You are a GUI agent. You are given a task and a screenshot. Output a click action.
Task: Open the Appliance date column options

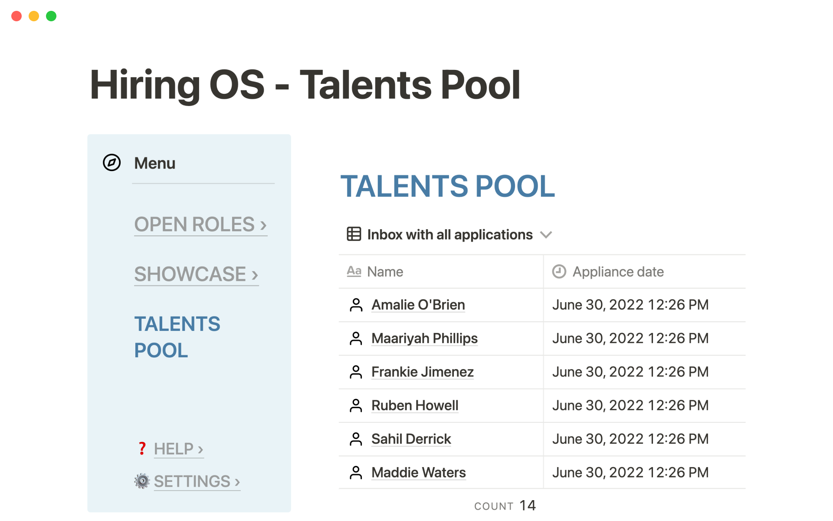point(618,272)
